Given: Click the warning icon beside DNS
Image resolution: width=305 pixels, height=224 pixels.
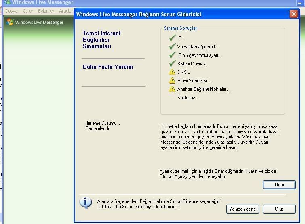Looking at the screenshot, I should (x=172, y=72).
